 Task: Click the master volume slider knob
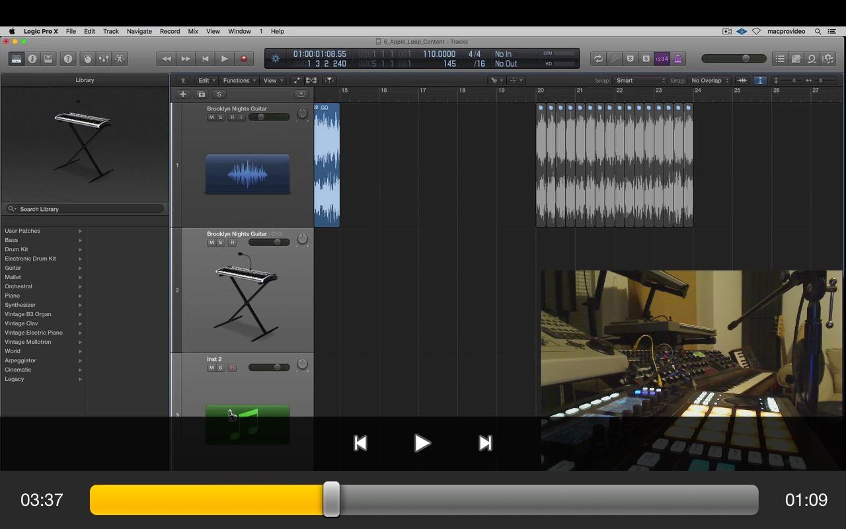point(746,59)
